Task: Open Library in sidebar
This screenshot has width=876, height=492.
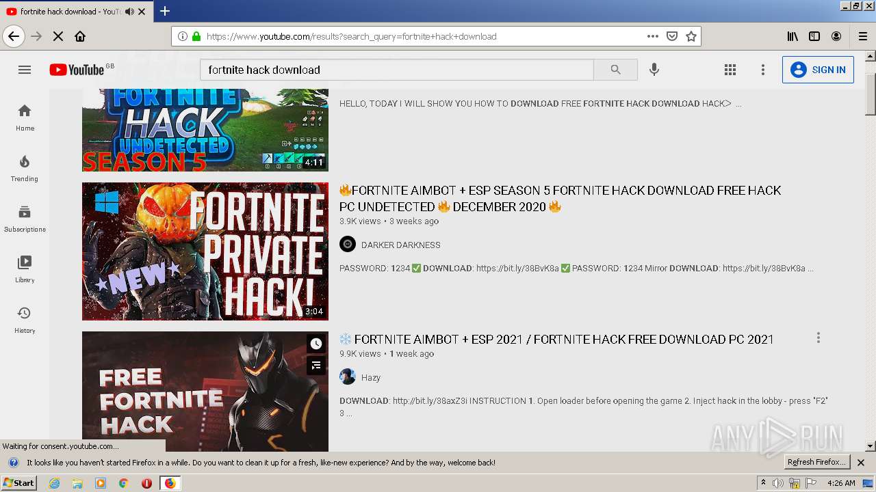Action: point(25,269)
